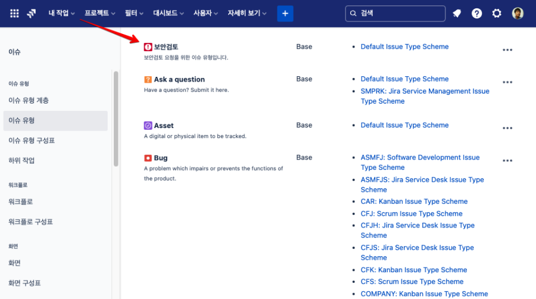Viewport: 536px width, 299px height.
Task: Open the notifications icon in header
Action: pyautogui.click(x=457, y=13)
